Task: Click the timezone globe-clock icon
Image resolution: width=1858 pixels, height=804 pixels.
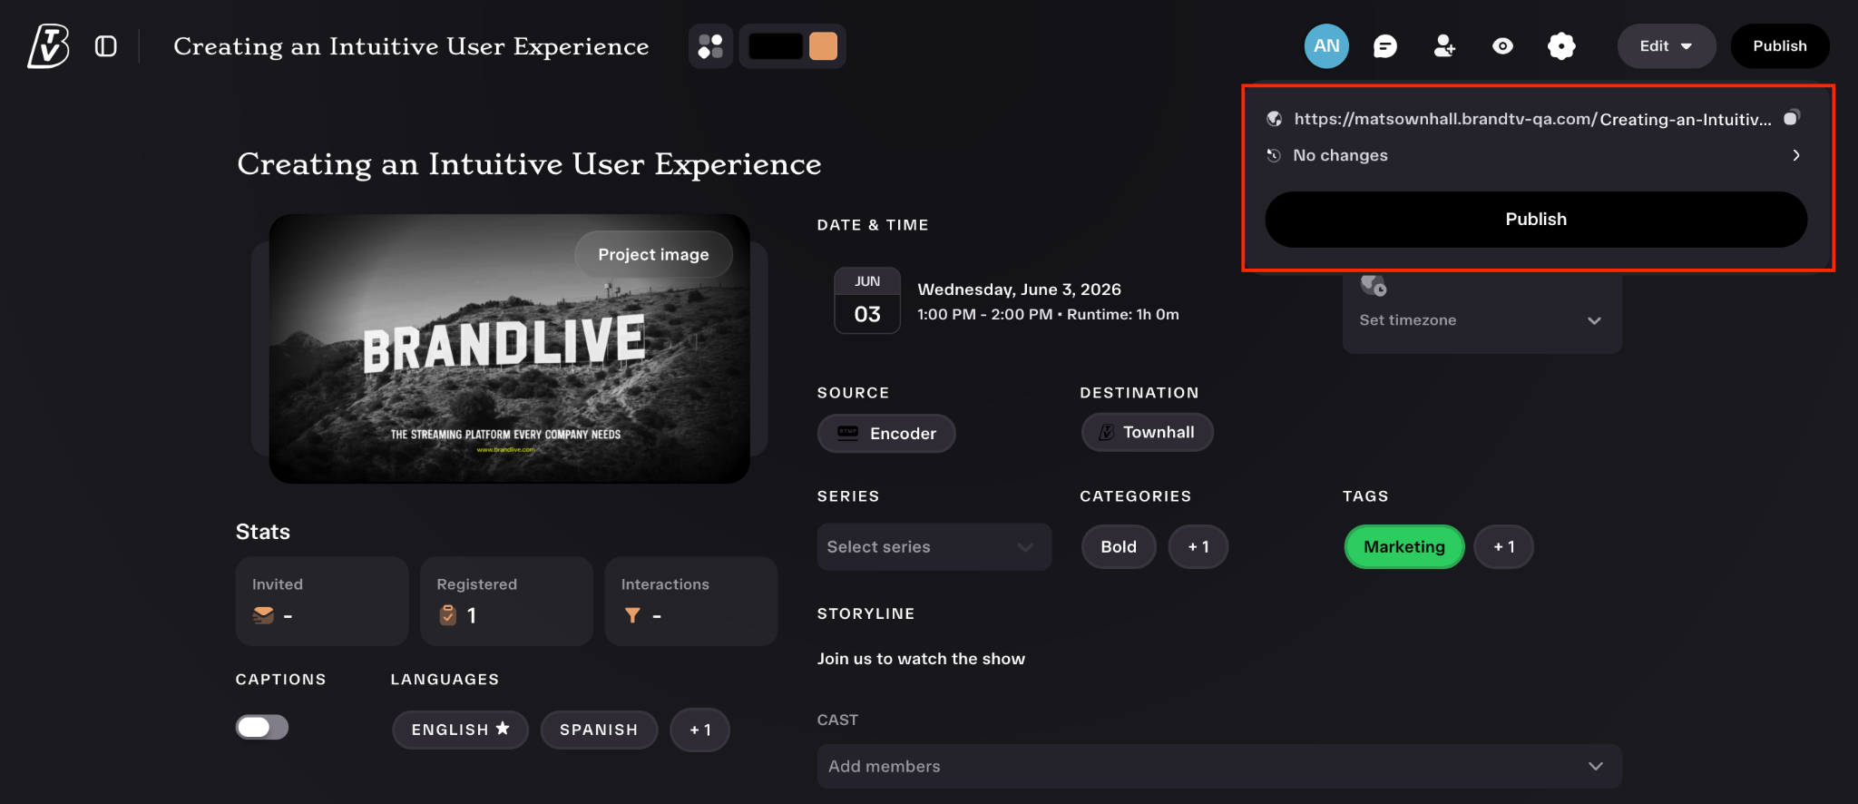Action: (x=1374, y=286)
